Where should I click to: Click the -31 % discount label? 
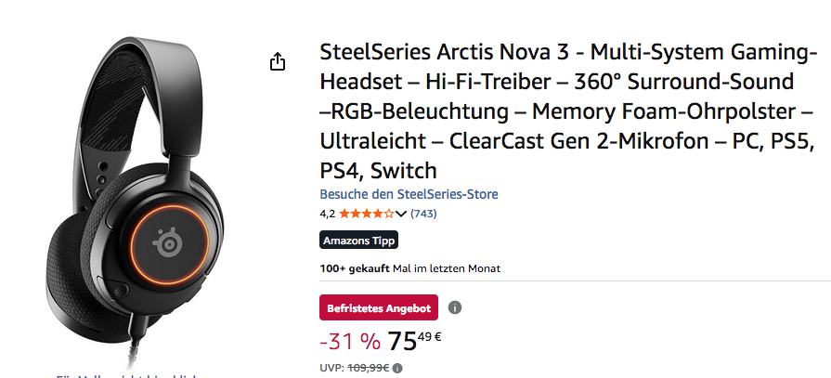pyautogui.click(x=349, y=341)
